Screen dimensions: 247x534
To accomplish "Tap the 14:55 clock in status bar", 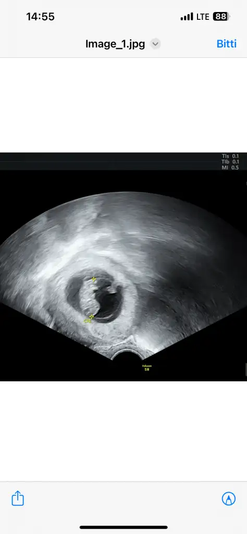I will 40,17.
